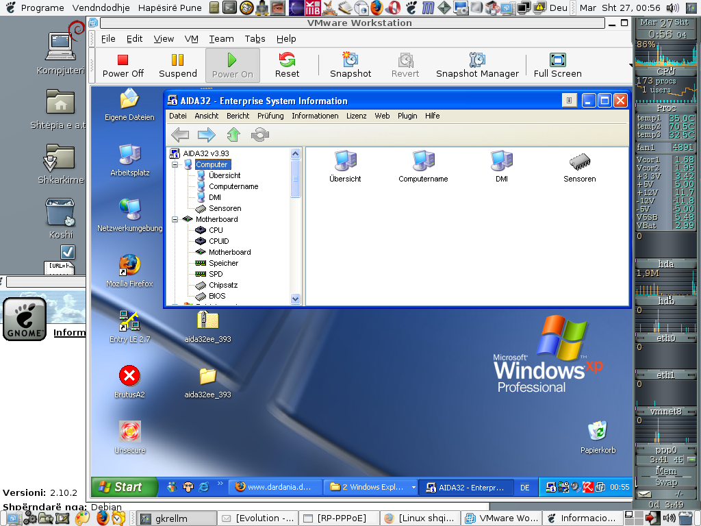Select Speicher in the AIDA32 tree
The width and height of the screenshot is (701, 526).
click(224, 263)
